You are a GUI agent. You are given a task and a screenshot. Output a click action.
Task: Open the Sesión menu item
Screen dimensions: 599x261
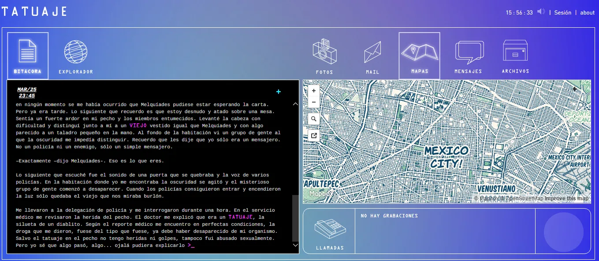tap(562, 13)
